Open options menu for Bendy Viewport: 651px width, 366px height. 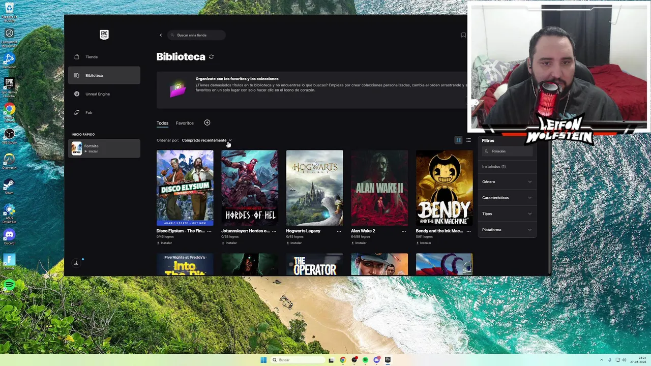point(468,231)
